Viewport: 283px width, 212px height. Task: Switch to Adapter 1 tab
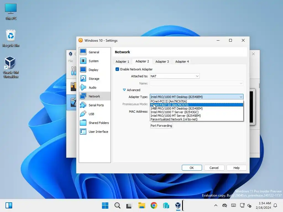coord(122,62)
